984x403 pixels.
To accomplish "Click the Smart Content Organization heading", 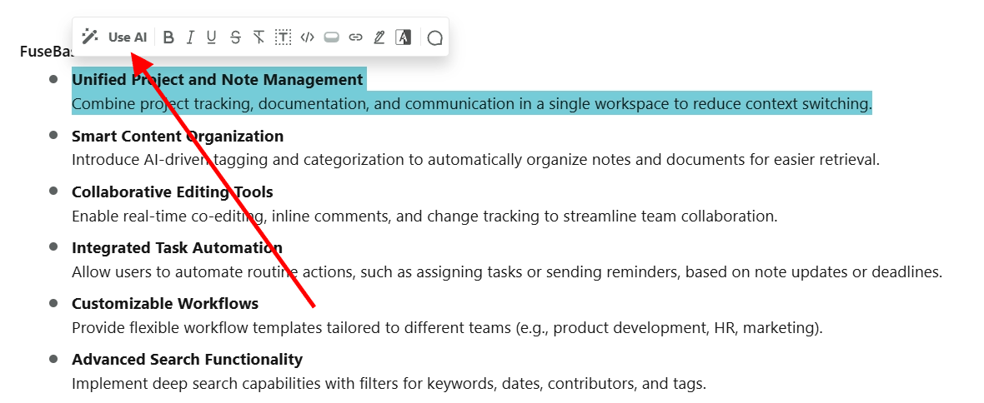I will pyautogui.click(x=178, y=137).
